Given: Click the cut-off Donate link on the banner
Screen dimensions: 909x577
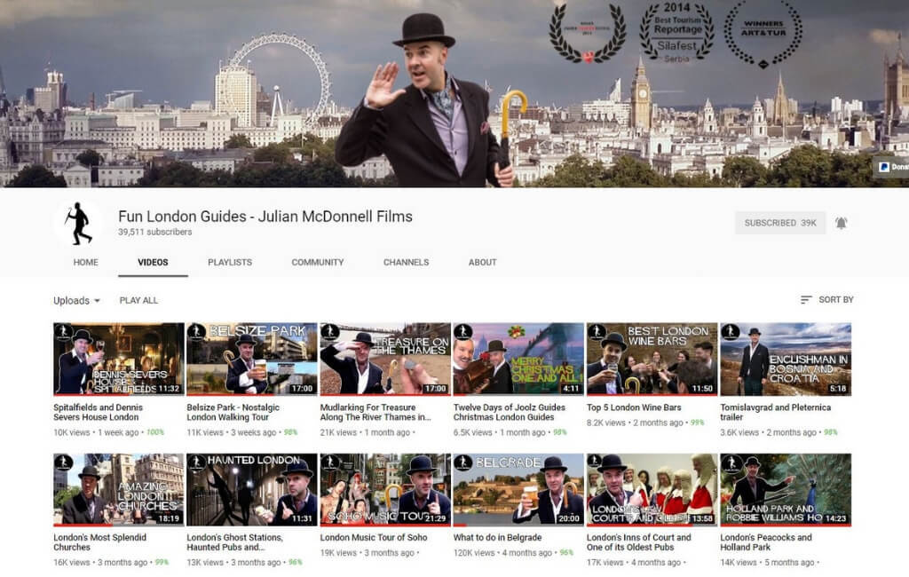Looking at the screenshot, I should click(893, 167).
